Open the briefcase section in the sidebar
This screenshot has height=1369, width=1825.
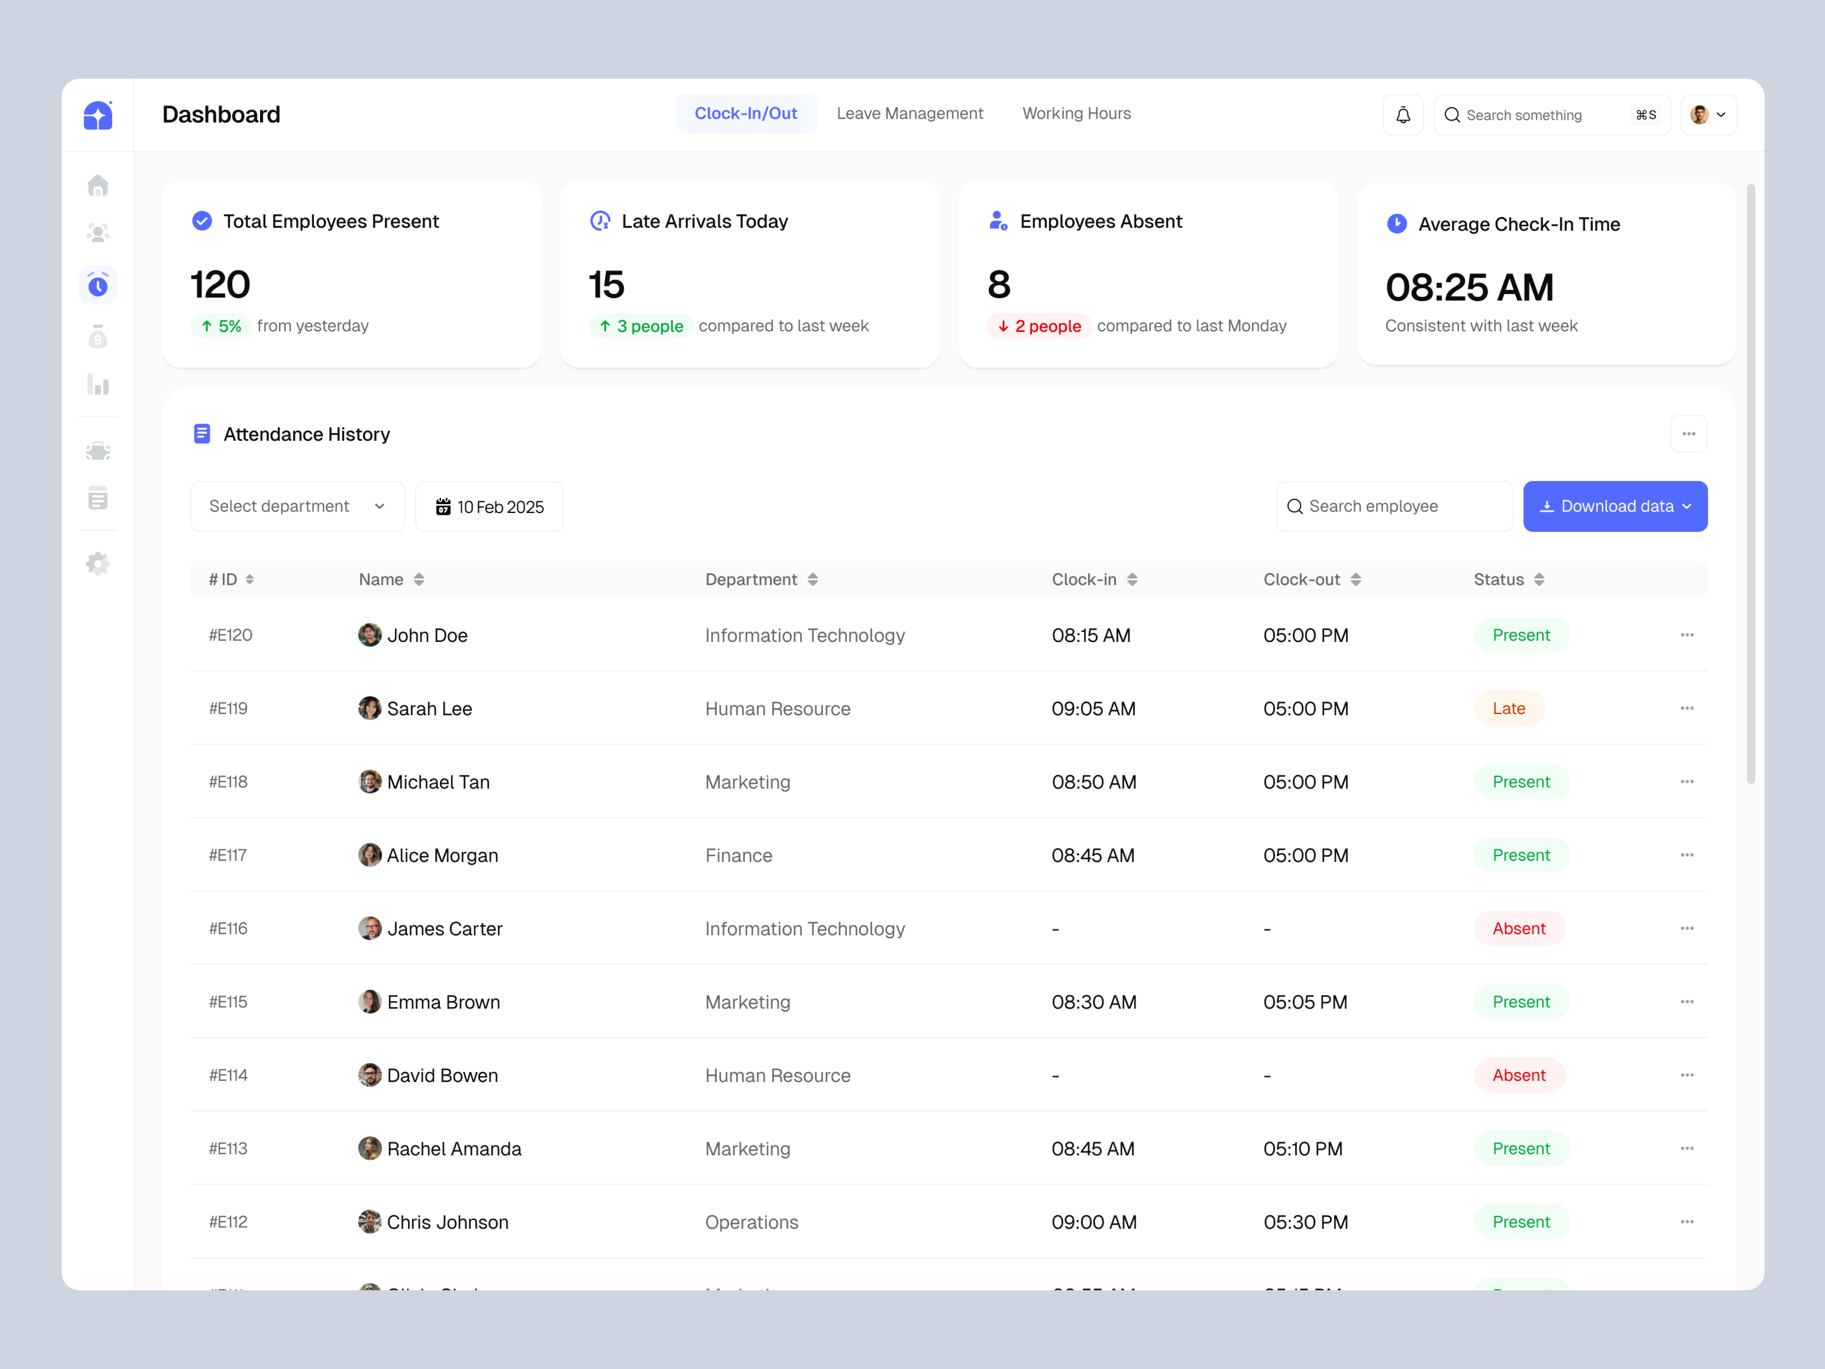coord(98,451)
